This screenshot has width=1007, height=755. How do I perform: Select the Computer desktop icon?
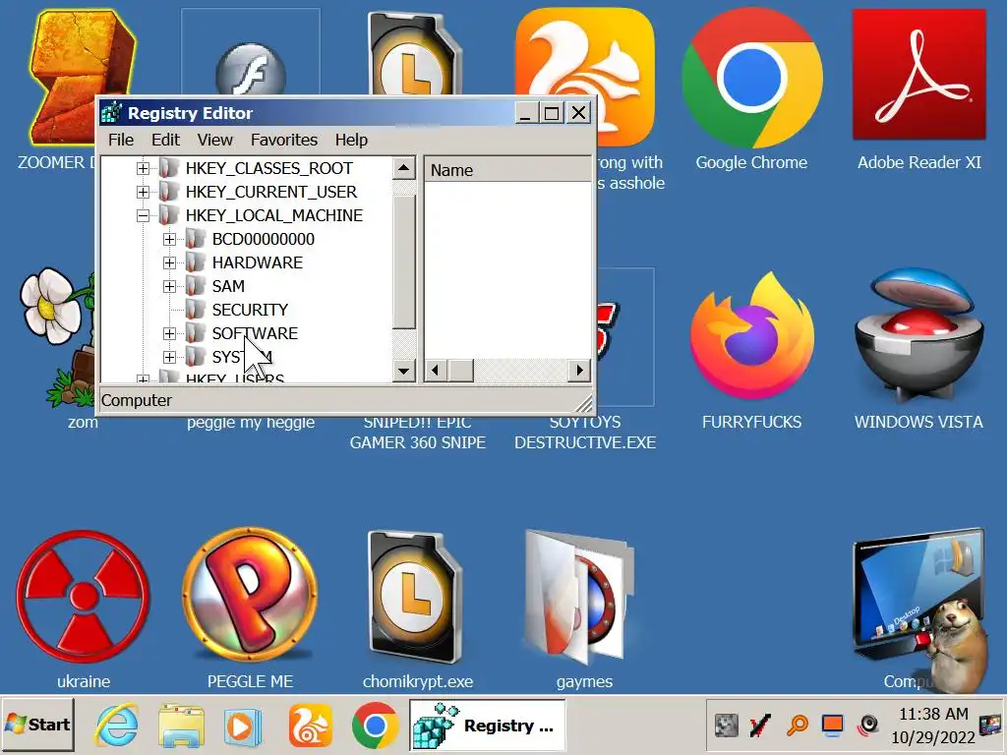[x=918, y=597]
